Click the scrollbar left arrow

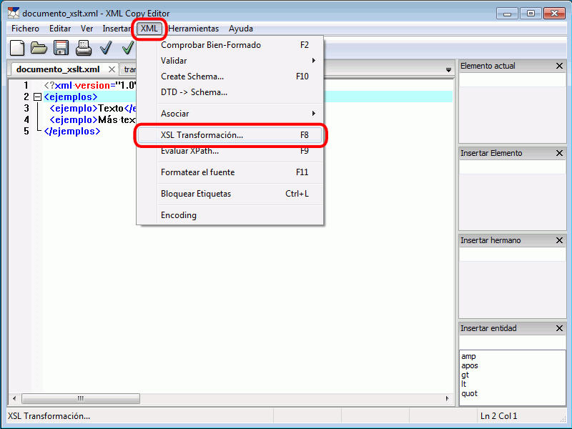pyautogui.click(x=14, y=398)
